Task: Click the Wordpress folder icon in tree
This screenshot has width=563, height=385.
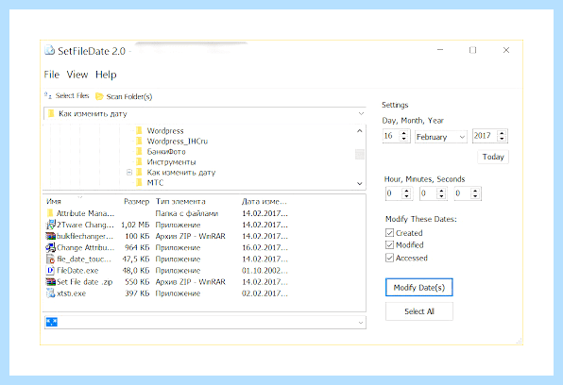Action: tap(139, 130)
